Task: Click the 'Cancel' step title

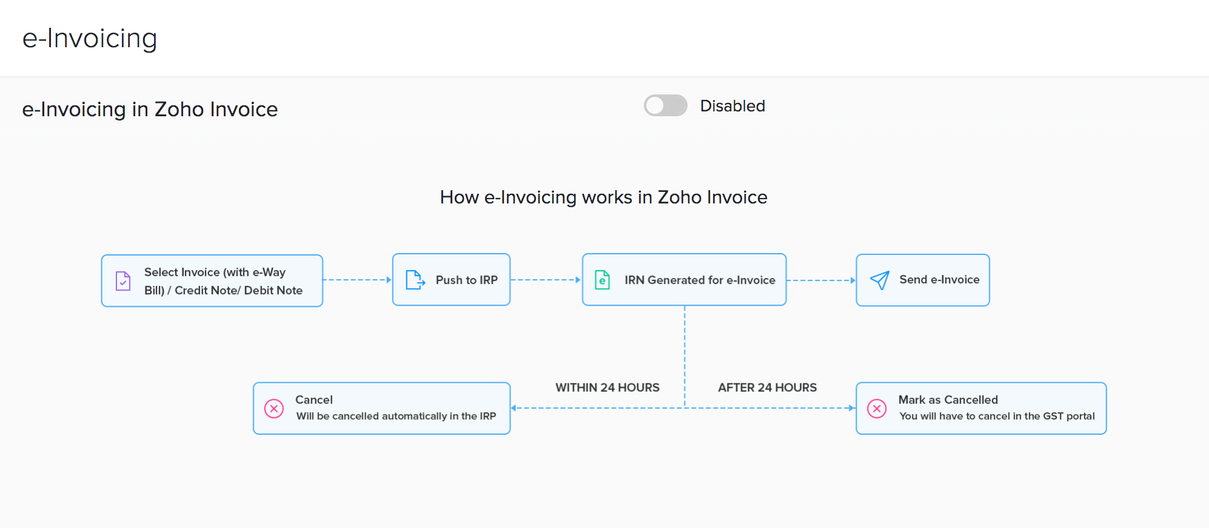Action: pos(313,400)
